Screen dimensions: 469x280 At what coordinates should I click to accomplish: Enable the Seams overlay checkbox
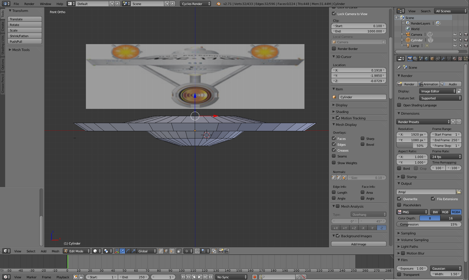point(334,156)
